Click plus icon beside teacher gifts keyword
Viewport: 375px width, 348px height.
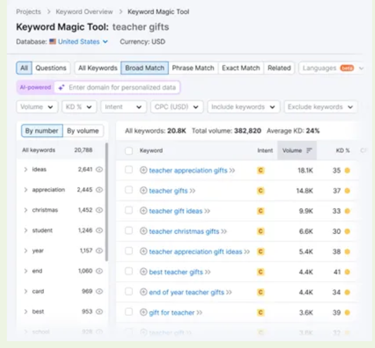[143, 190]
